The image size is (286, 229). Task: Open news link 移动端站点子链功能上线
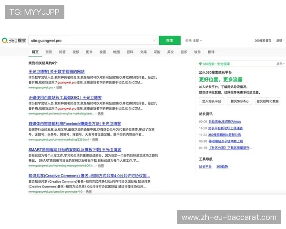coord(225,141)
